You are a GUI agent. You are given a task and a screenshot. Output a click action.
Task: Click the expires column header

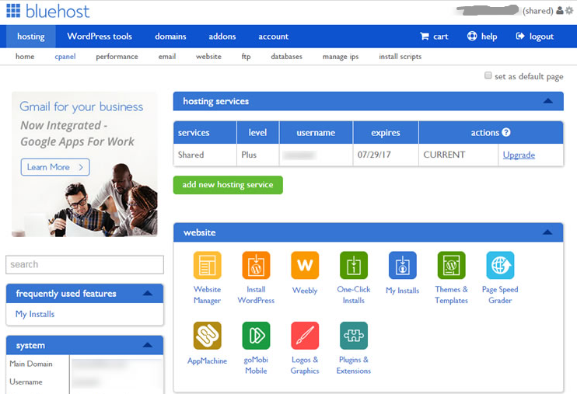click(x=386, y=132)
